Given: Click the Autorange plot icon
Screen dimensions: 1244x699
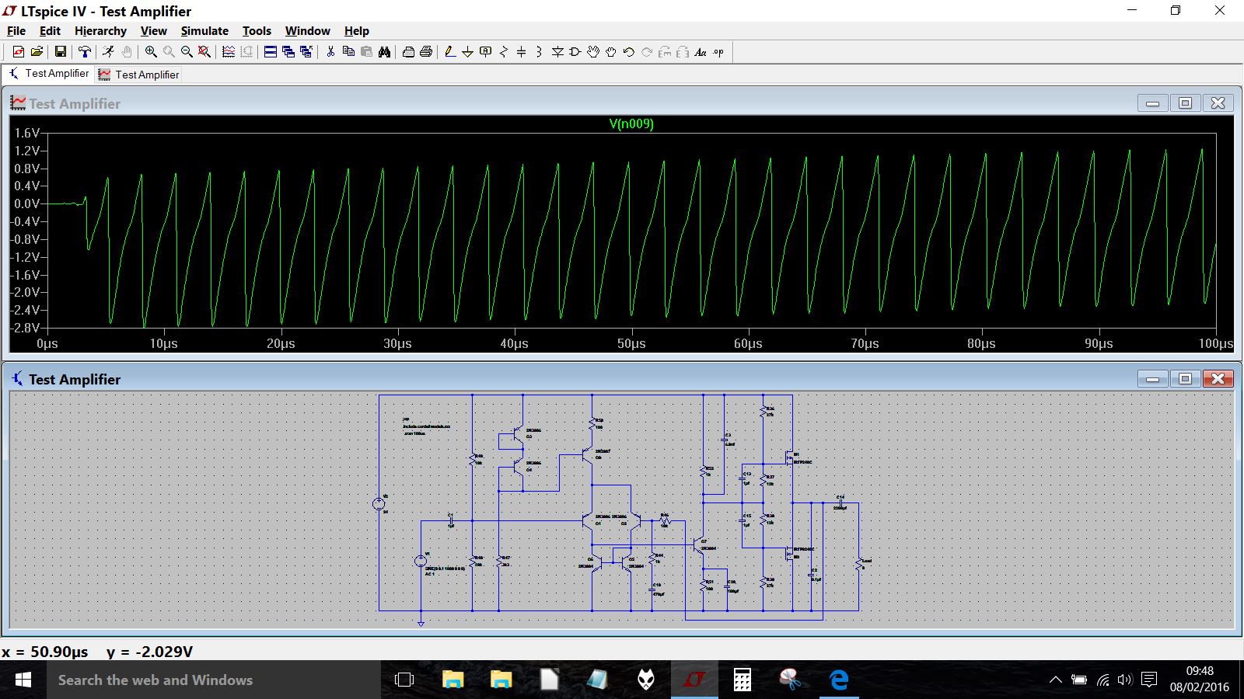Looking at the screenshot, I should click(x=229, y=52).
